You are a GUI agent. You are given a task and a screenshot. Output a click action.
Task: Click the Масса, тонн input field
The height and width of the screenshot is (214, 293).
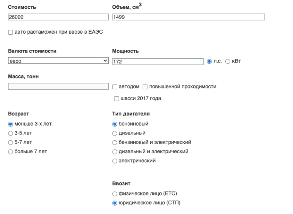[58, 86]
